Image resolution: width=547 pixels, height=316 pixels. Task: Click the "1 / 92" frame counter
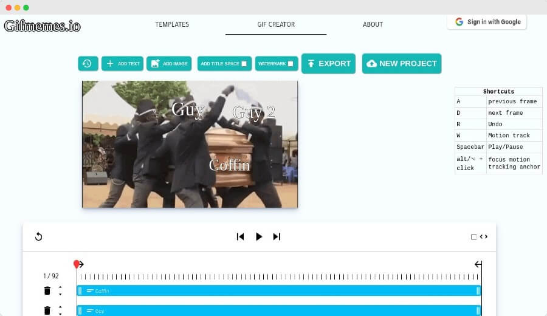tap(51, 276)
